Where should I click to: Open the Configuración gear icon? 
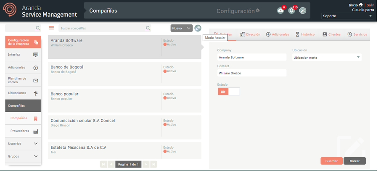click(x=258, y=11)
